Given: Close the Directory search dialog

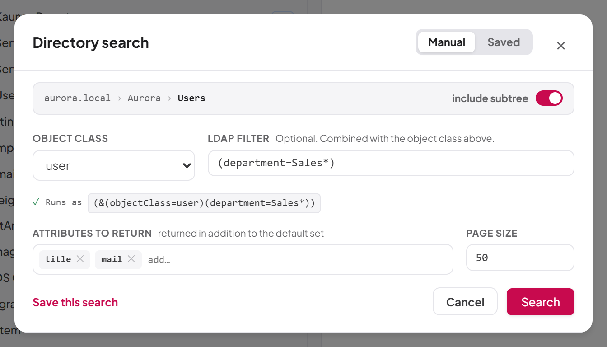Looking at the screenshot, I should (561, 46).
